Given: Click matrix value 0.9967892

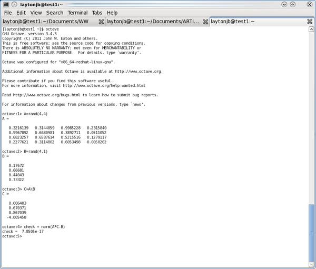Looking at the screenshot, I should tap(18, 133).
